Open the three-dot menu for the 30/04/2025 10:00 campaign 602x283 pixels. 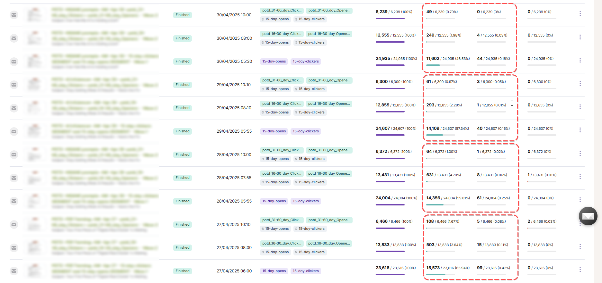click(x=580, y=13)
